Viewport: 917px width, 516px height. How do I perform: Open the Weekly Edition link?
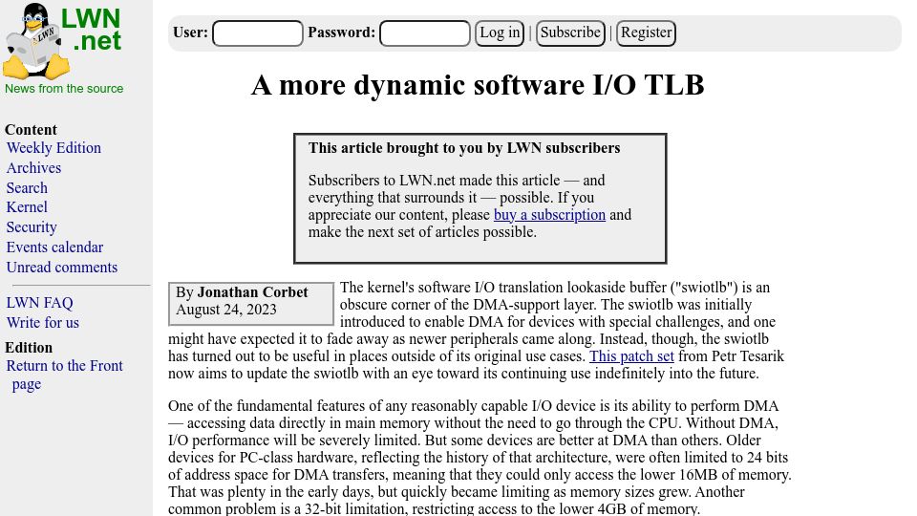[53, 148]
